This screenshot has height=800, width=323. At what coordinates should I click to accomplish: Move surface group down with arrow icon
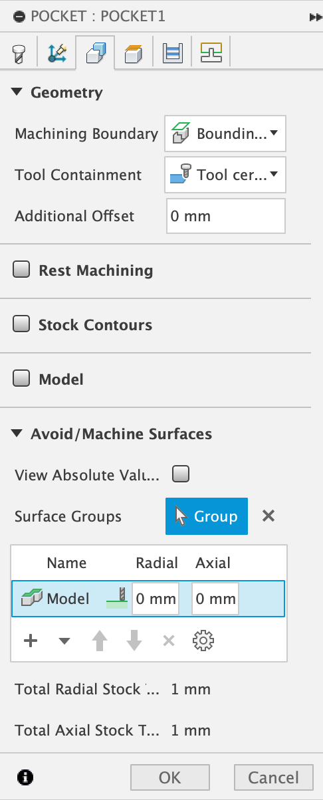pos(134,641)
